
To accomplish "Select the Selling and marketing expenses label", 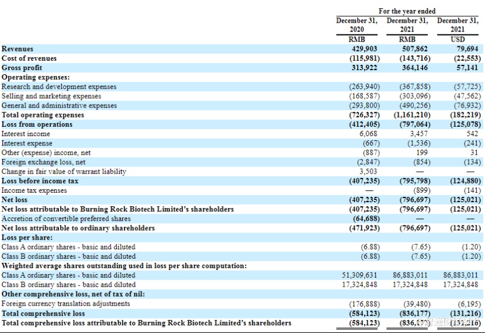I will [x=51, y=96].
